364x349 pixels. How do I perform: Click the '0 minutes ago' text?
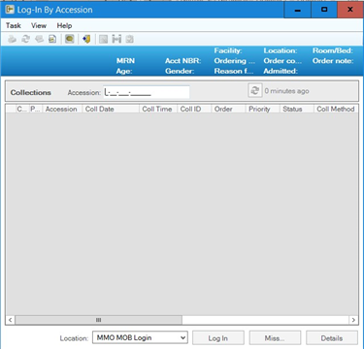(286, 91)
